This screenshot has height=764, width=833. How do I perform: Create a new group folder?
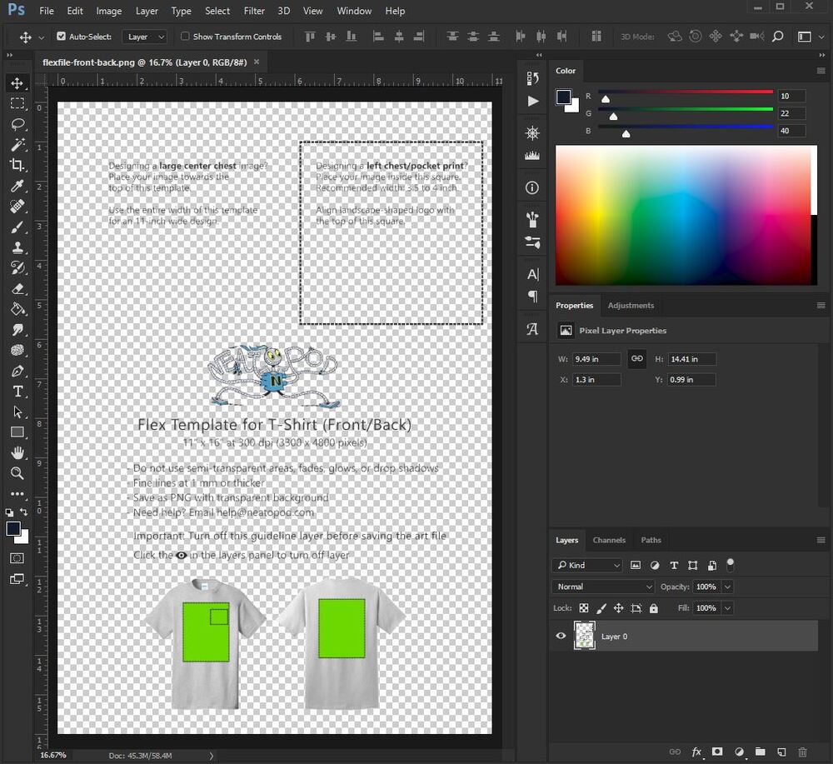tap(761, 752)
